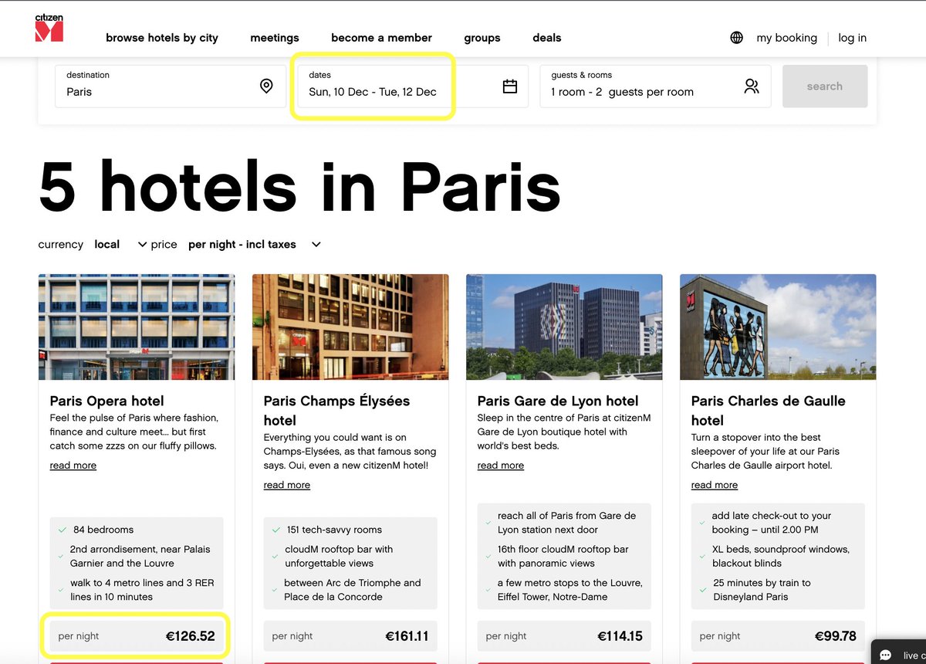Change dates Sun, 10 Dec - Tue, 12 Dec

pos(413,86)
